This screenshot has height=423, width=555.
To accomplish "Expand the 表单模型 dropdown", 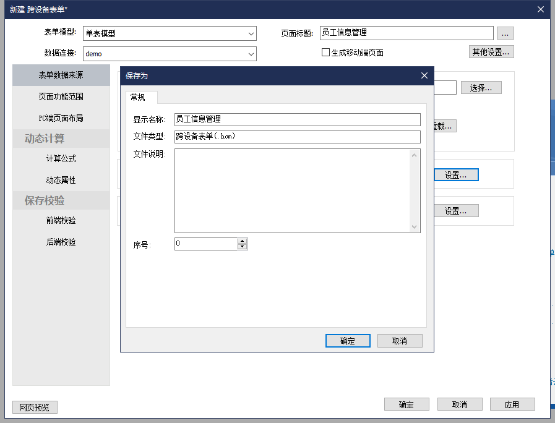I will click(x=251, y=33).
